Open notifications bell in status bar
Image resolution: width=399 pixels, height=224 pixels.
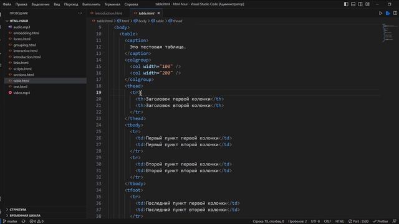coord(395,222)
